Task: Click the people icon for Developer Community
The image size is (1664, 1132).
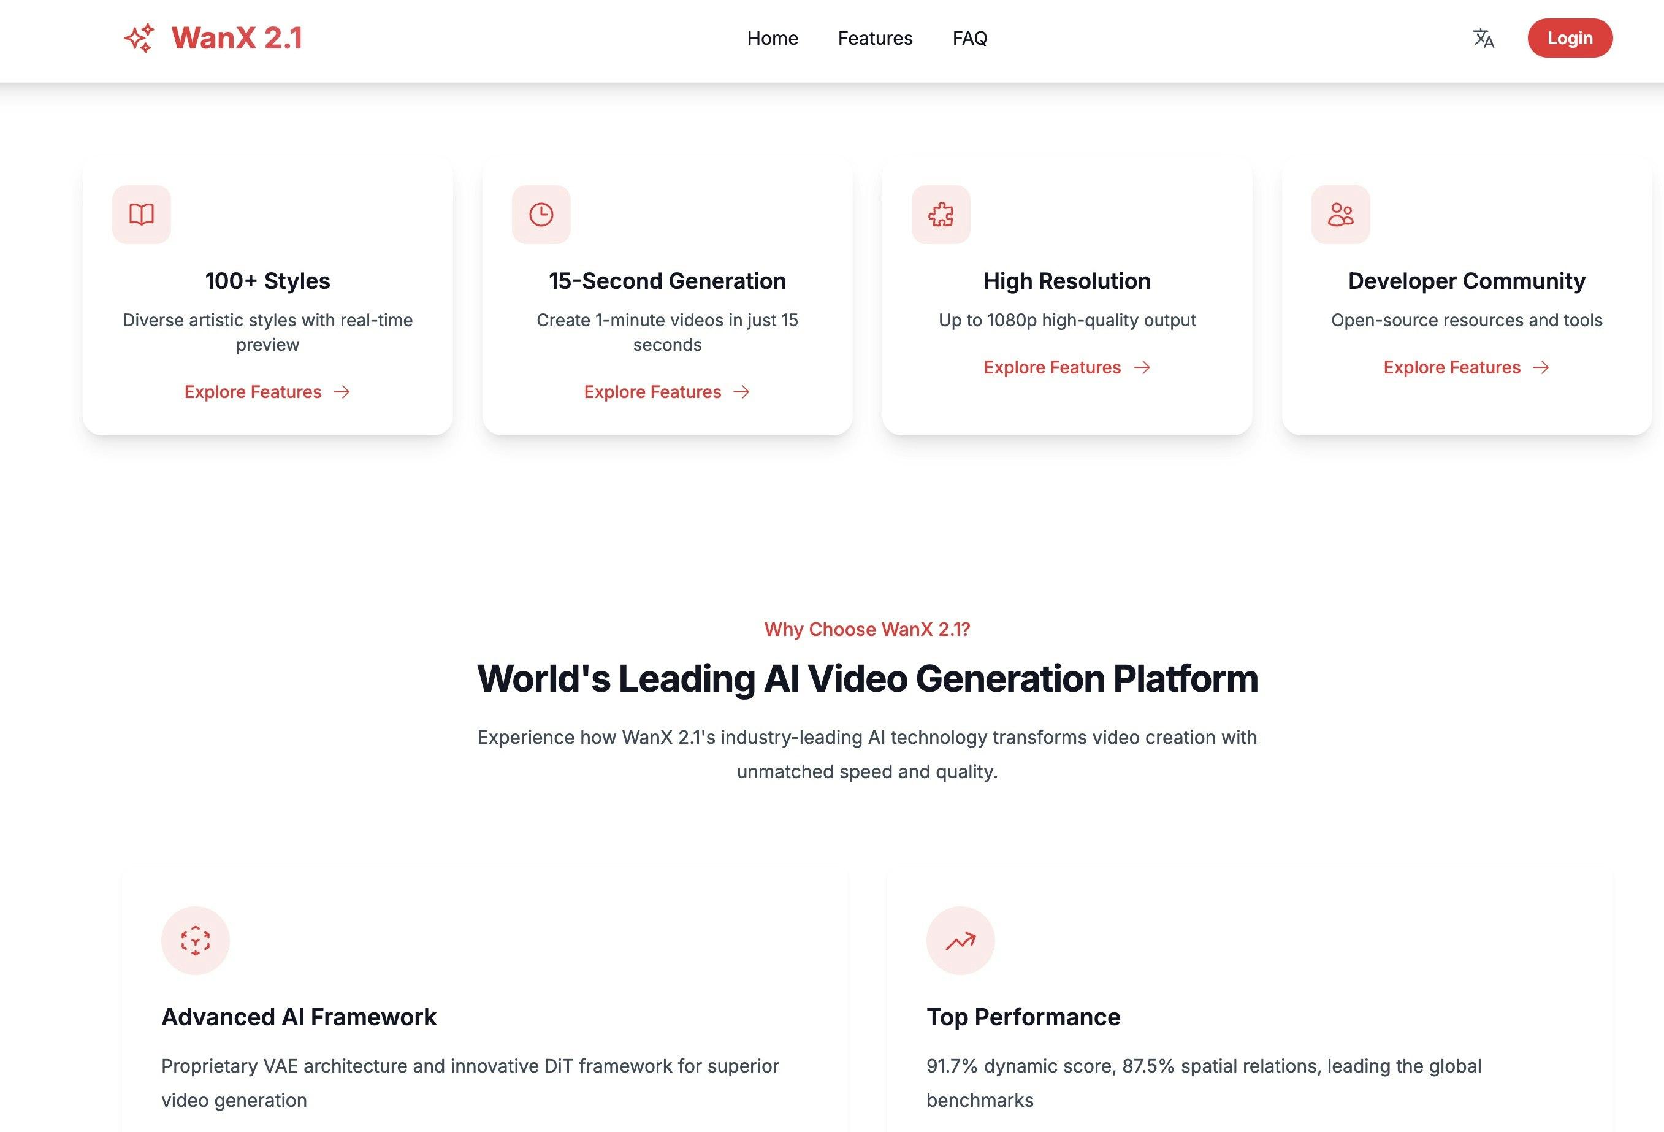Action: click(1340, 214)
